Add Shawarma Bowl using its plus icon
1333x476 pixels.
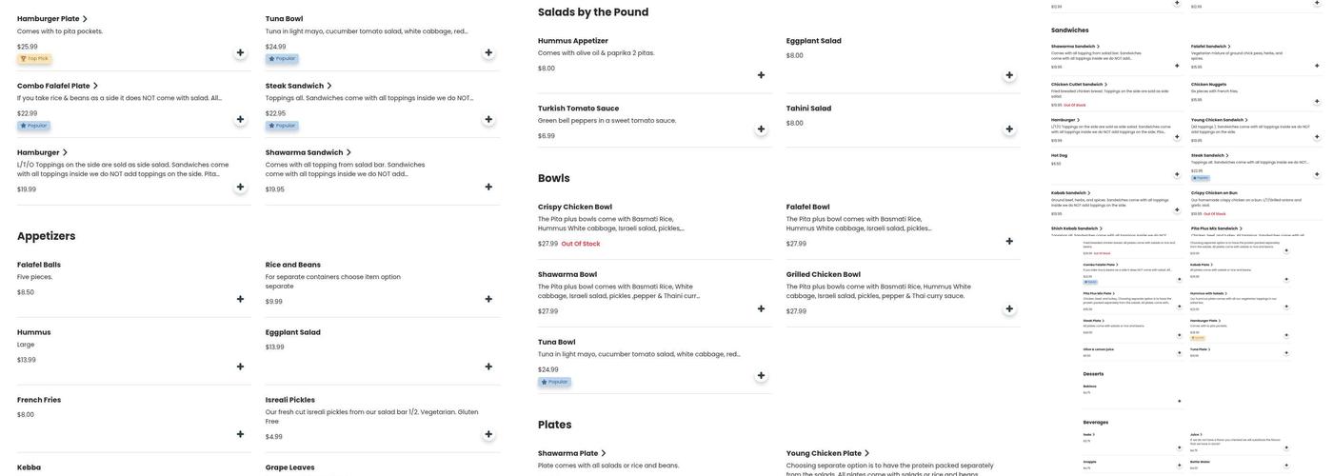point(761,308)
